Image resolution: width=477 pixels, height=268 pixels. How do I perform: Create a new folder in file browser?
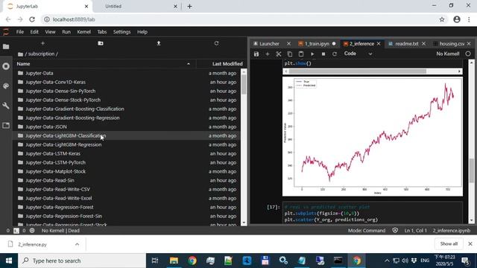[x=101, y=43]
